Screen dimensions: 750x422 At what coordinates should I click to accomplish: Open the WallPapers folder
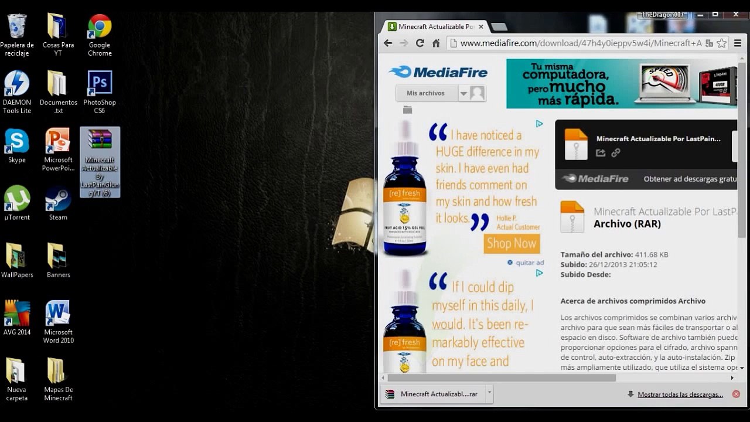pos(17,261)
